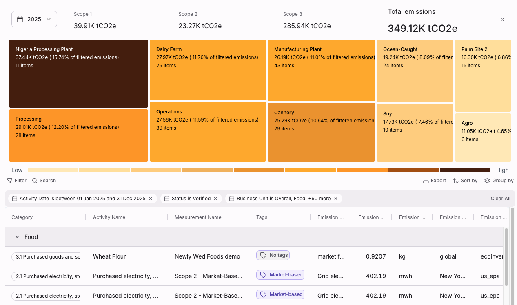The width and height of the screenshot is (517, 305).
Task: Collapse the emissions summary with double chevron
Action: click(502, 19)
